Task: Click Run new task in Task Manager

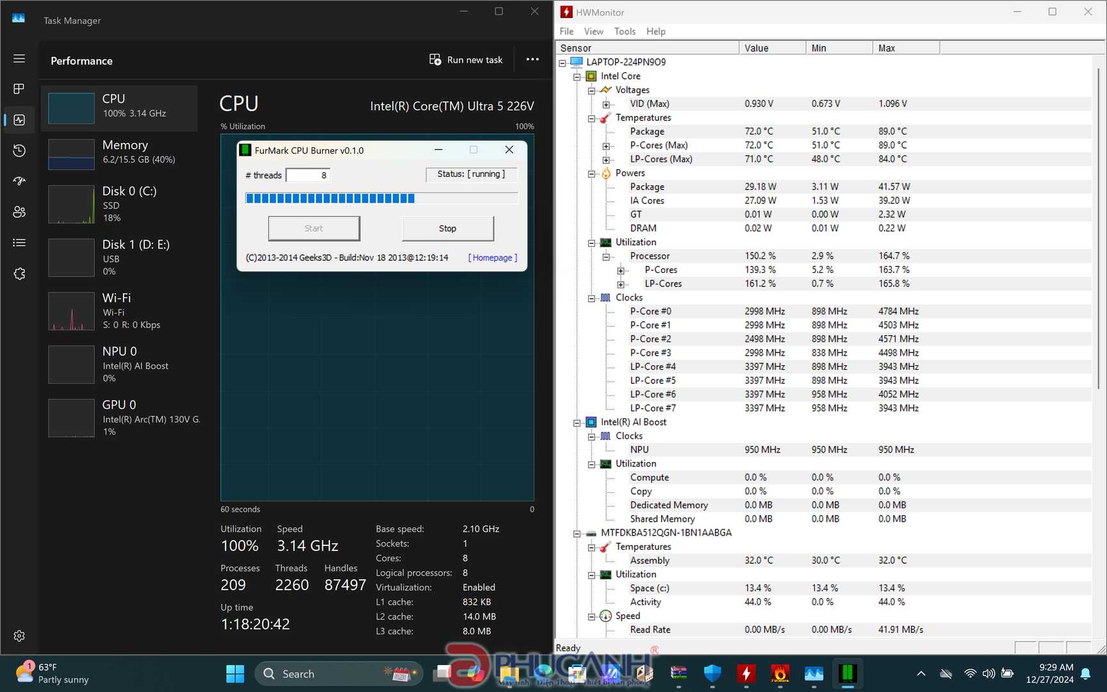Action: click(x=466, y=60)
